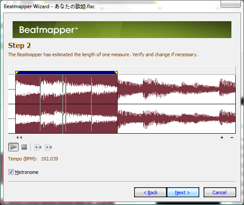
Task: Stop playback with the square Stop button
Action: 24,147
